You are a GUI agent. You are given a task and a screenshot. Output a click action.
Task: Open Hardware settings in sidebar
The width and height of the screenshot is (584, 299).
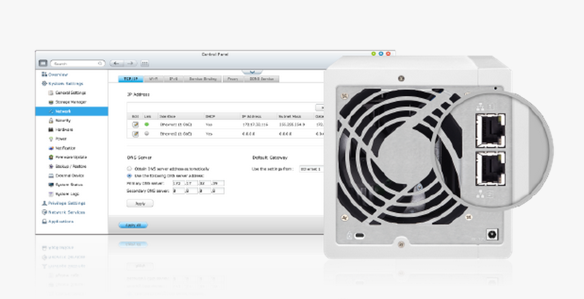[x=60, y=129]
